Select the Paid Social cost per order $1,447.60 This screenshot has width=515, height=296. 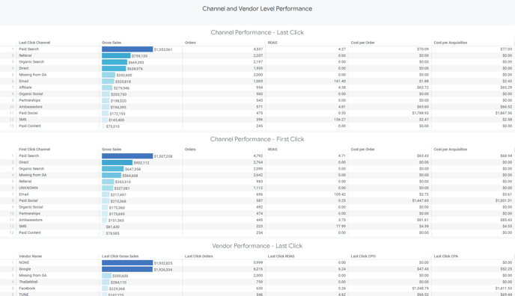(x=421, y=200)
